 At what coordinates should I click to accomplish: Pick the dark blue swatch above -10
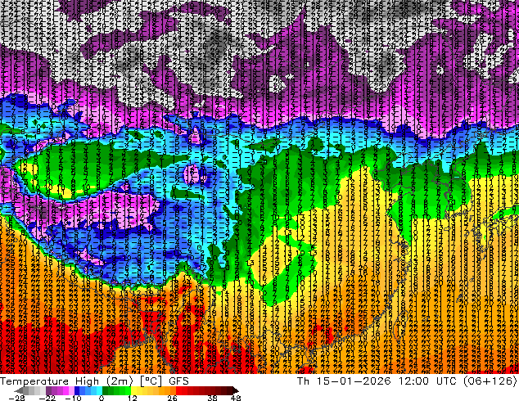77,390
